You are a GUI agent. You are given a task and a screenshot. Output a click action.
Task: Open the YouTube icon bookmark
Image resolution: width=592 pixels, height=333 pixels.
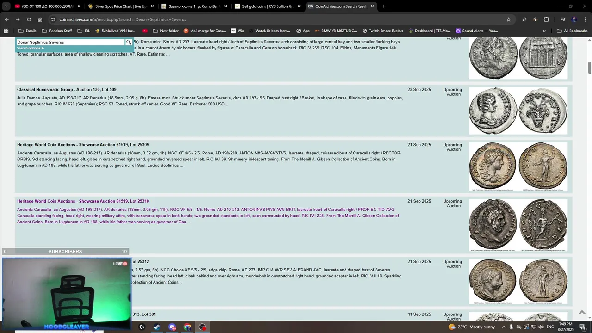pos(145,31)
